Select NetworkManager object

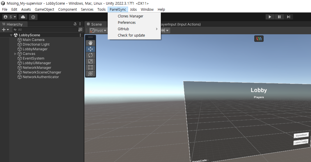tap(37, 68)
